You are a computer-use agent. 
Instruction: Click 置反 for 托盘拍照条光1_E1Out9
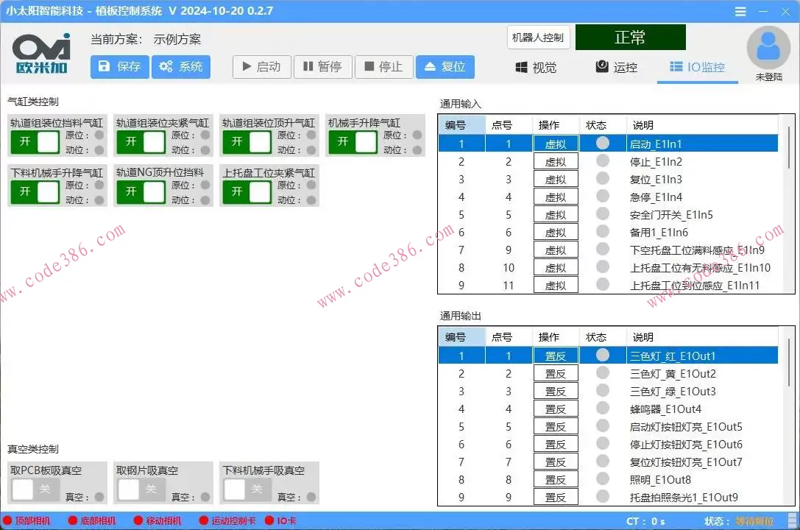556,498
